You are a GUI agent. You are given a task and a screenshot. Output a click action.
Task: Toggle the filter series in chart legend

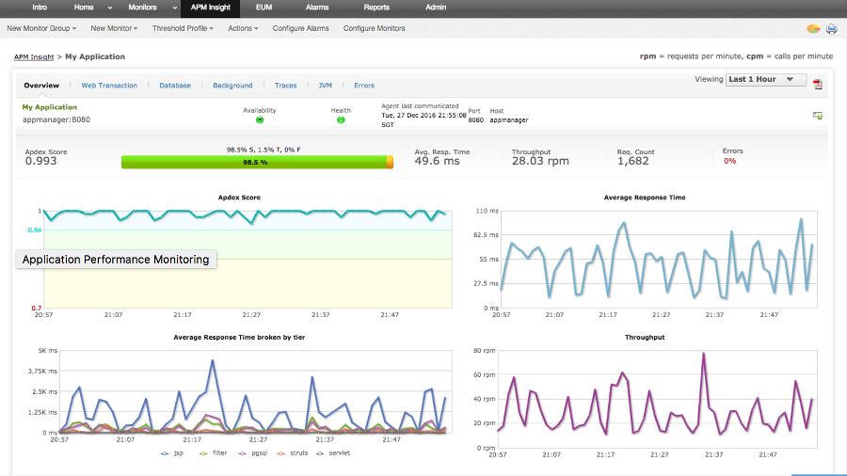pos(214,453)
